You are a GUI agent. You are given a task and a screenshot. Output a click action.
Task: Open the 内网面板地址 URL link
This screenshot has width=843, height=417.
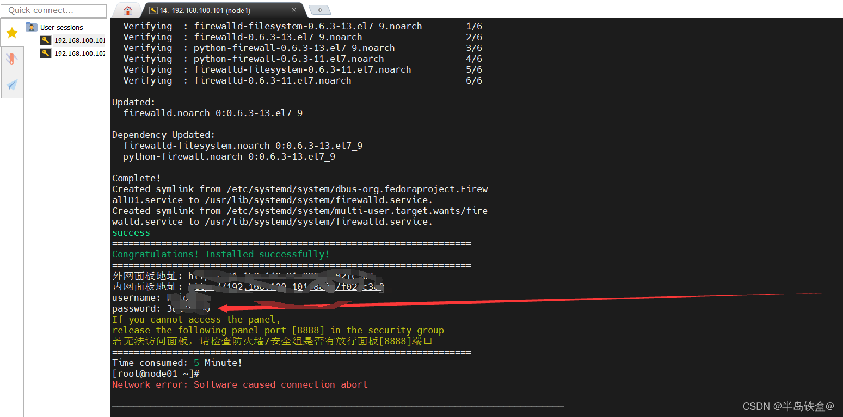click(x=286, y=287)
